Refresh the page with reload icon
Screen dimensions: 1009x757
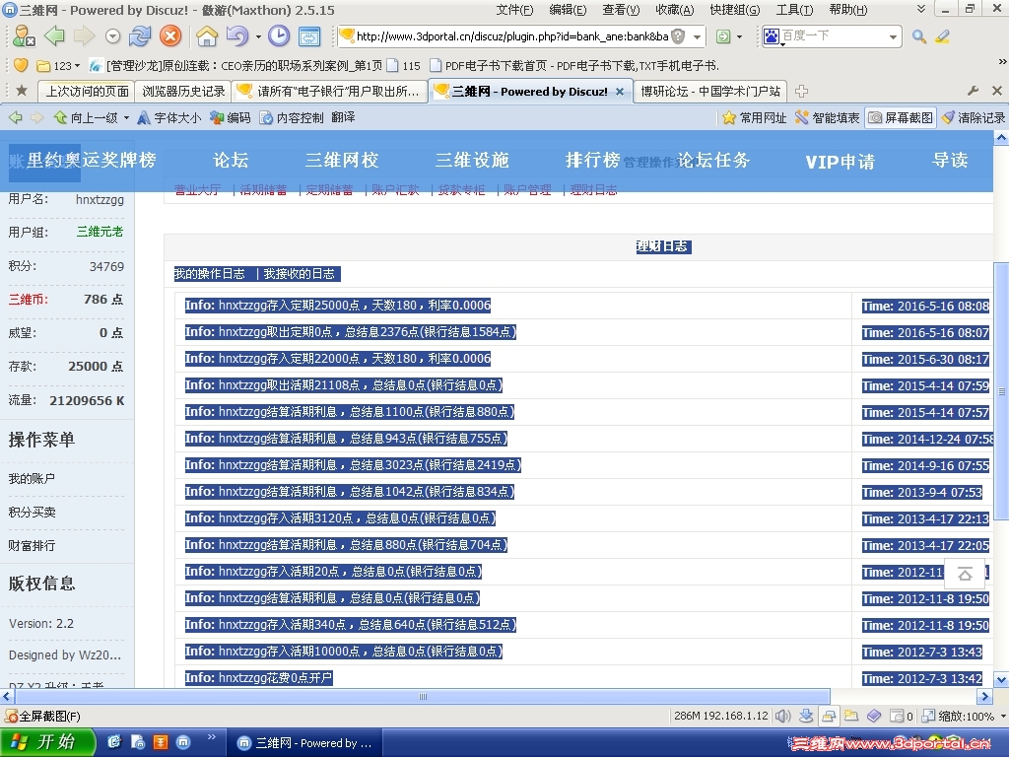(140, 36)
